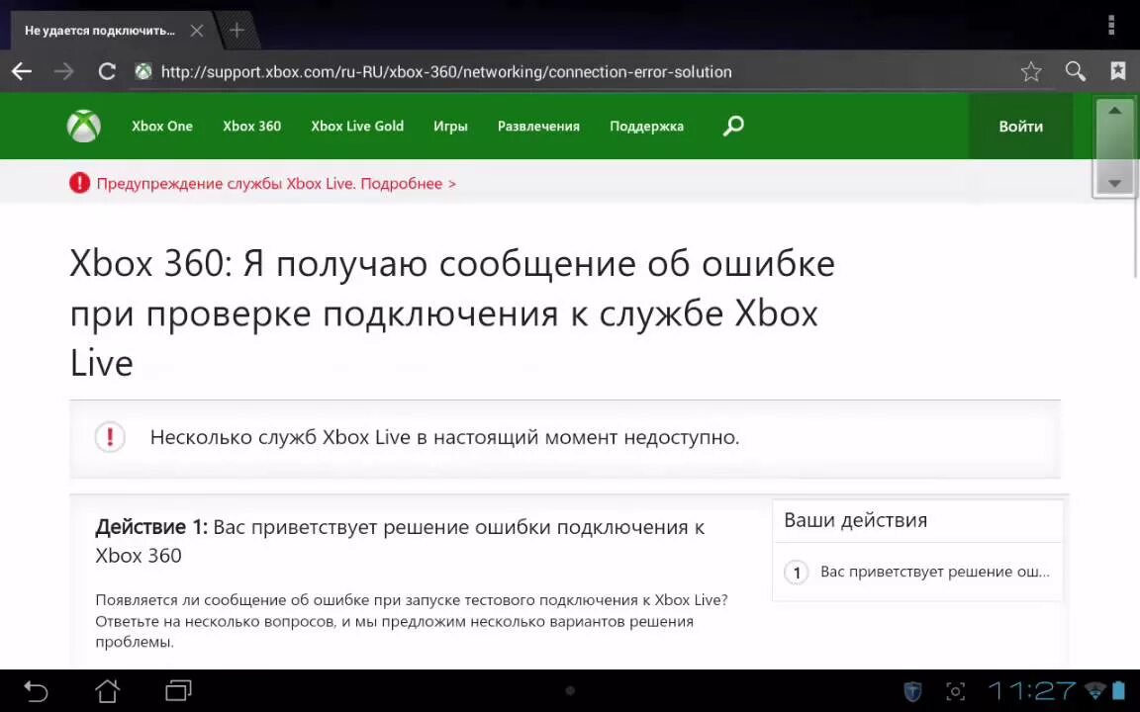The height and width of the screenshot is (712, 1140).
Task: Open the Развлечения menu item
Action: click(538, 127)
